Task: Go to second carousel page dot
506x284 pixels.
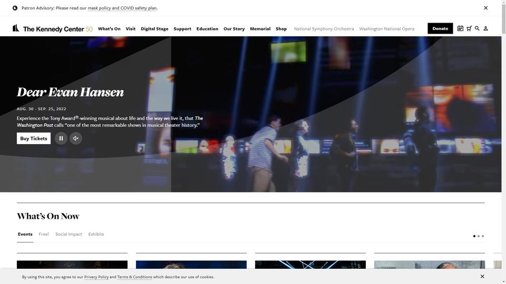Action: click(x=478, y=236)
